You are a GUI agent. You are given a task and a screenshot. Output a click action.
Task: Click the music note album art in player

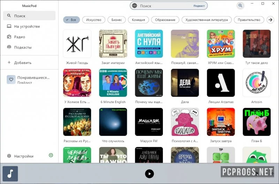pos(10,174)
